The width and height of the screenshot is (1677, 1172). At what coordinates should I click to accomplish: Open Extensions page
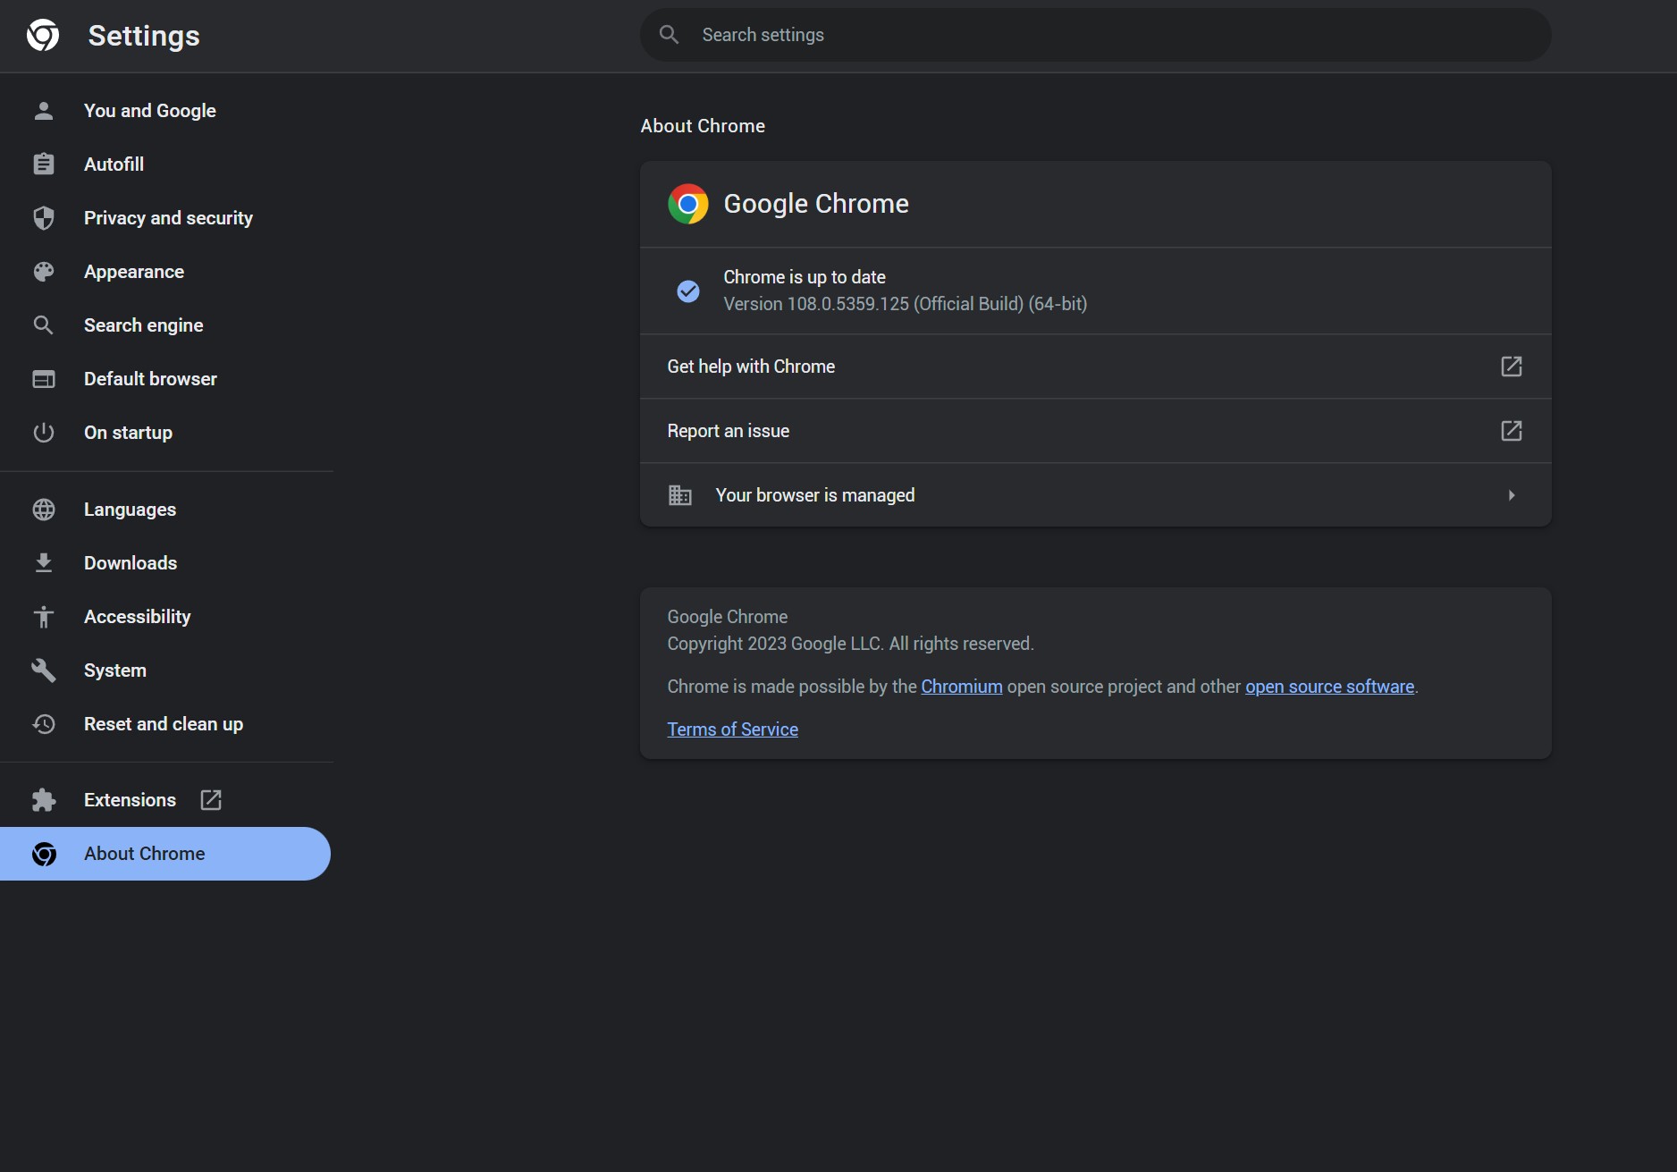coord(166,800)
